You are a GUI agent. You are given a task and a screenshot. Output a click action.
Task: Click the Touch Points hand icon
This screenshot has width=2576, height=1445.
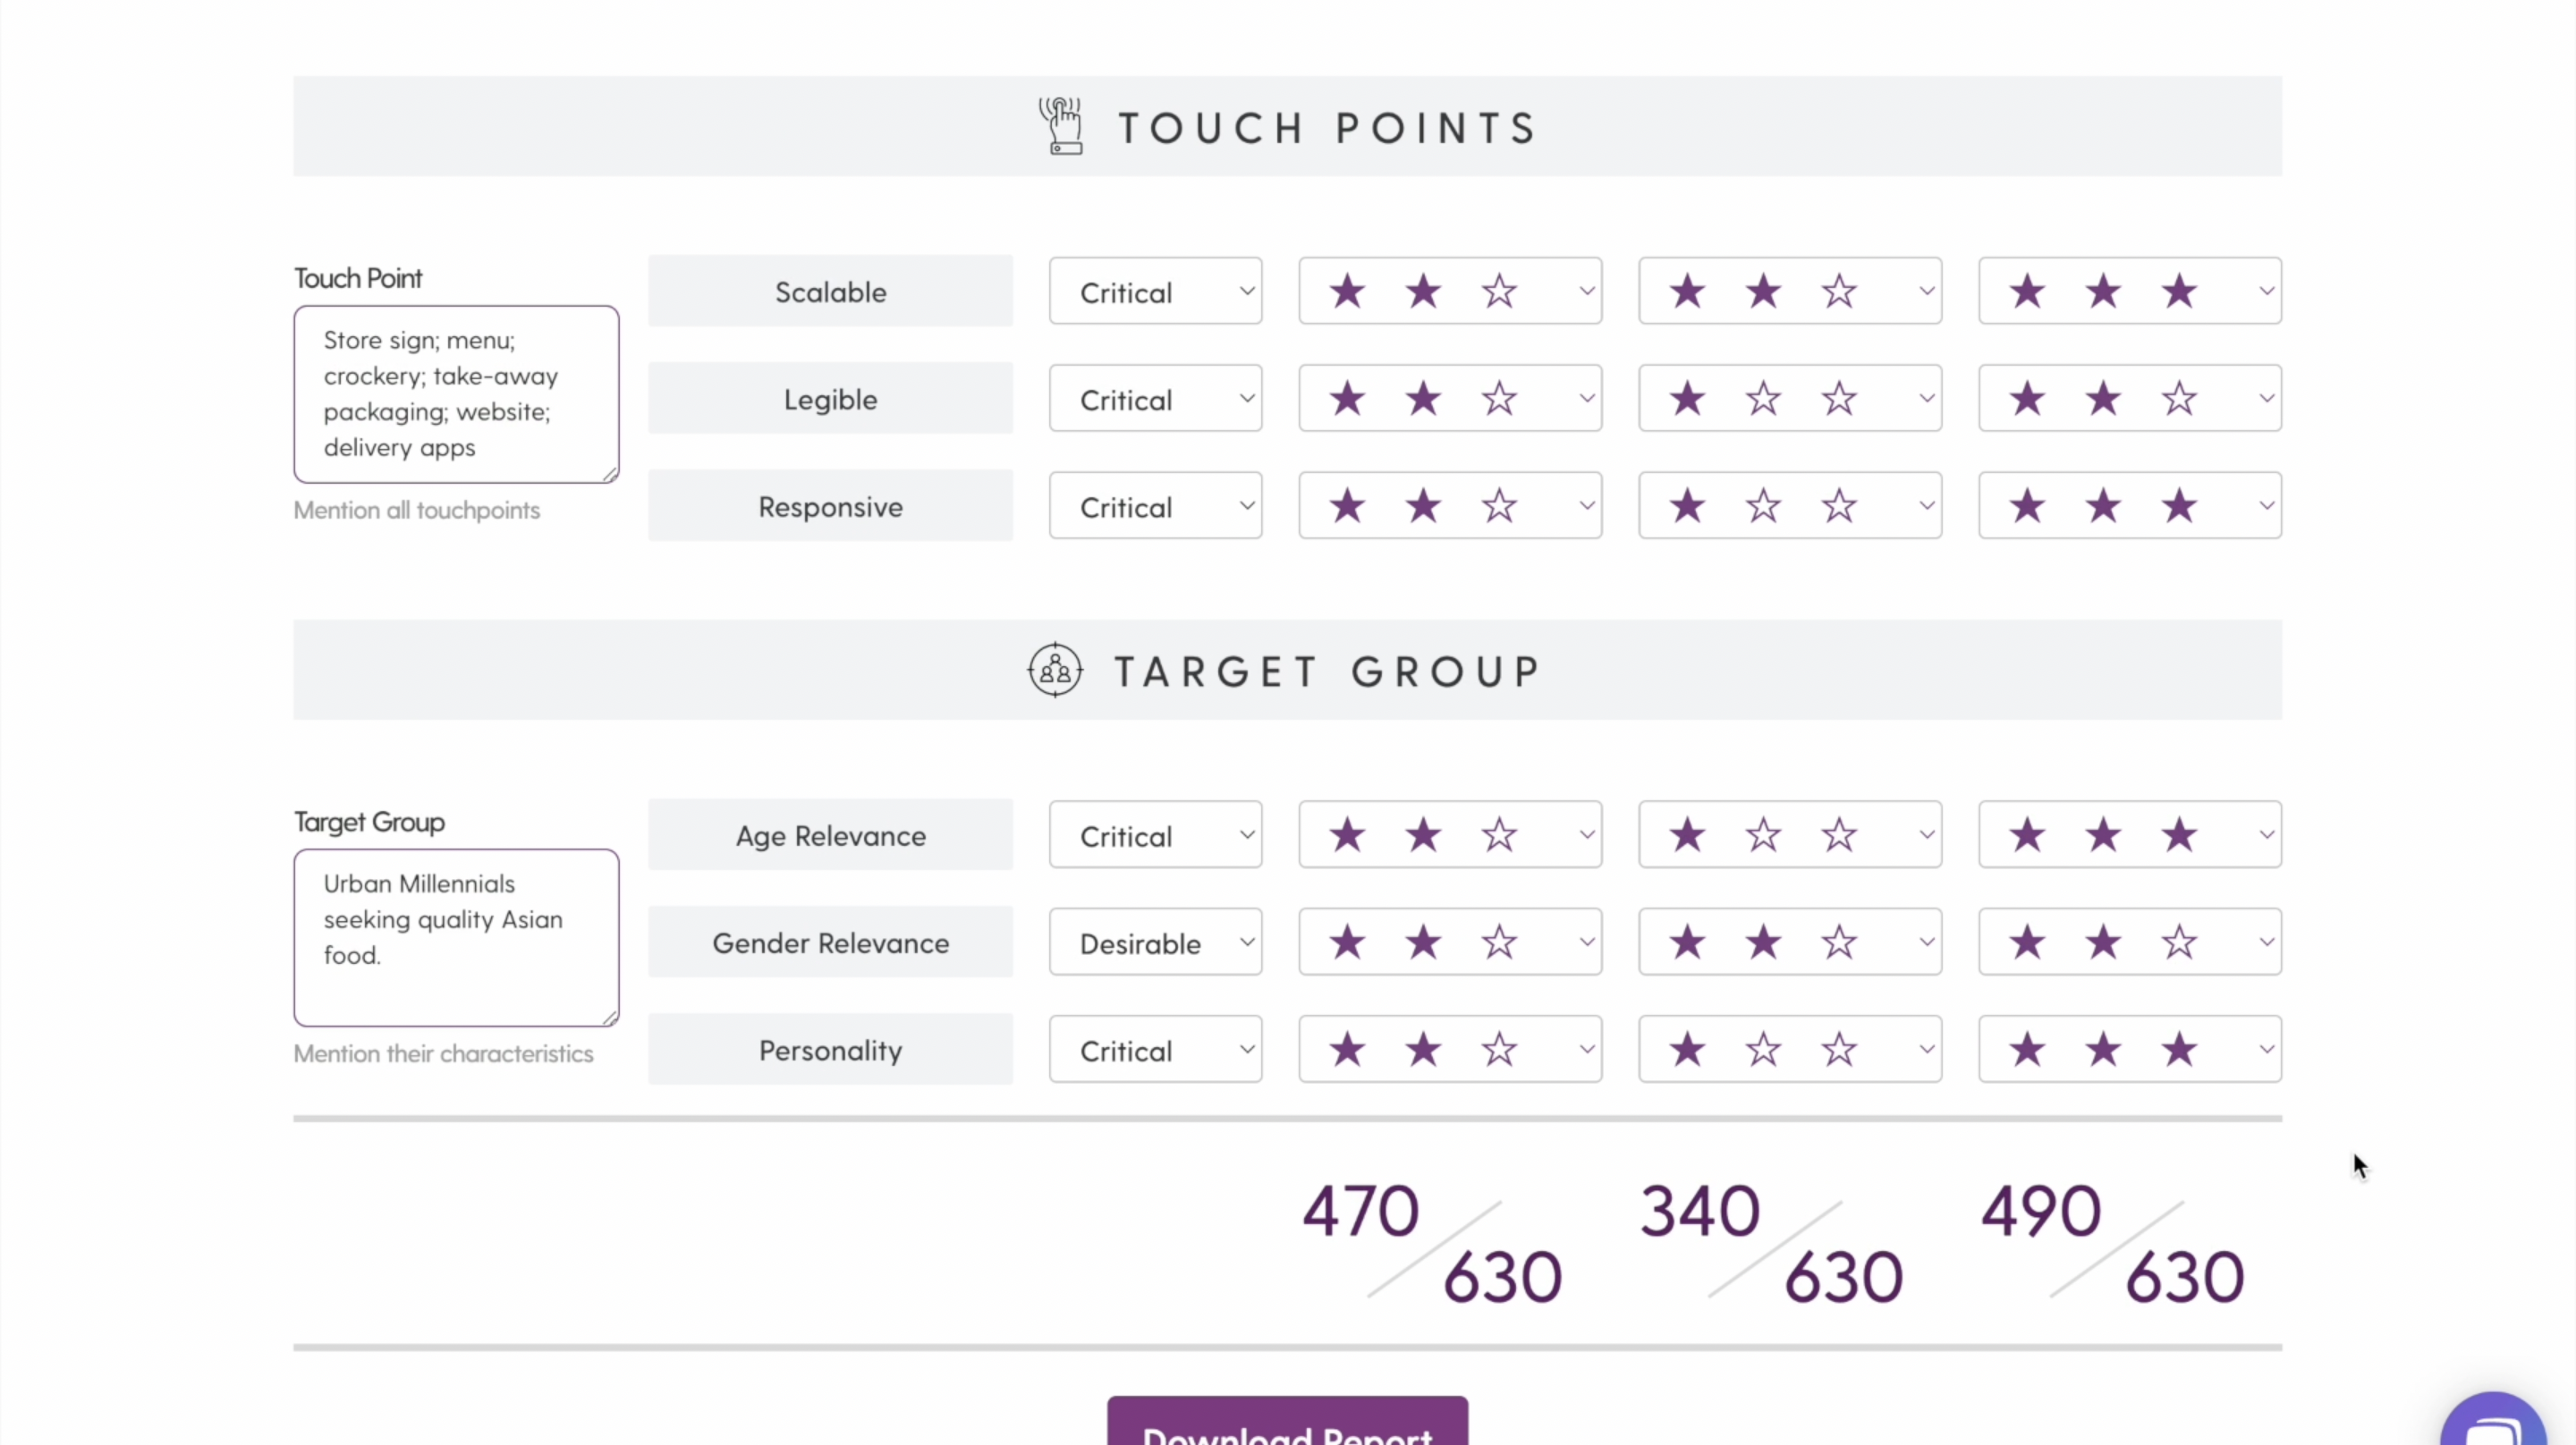coord(1061,126)
